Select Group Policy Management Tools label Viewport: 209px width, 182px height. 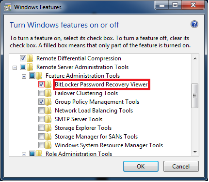[97, 102]
